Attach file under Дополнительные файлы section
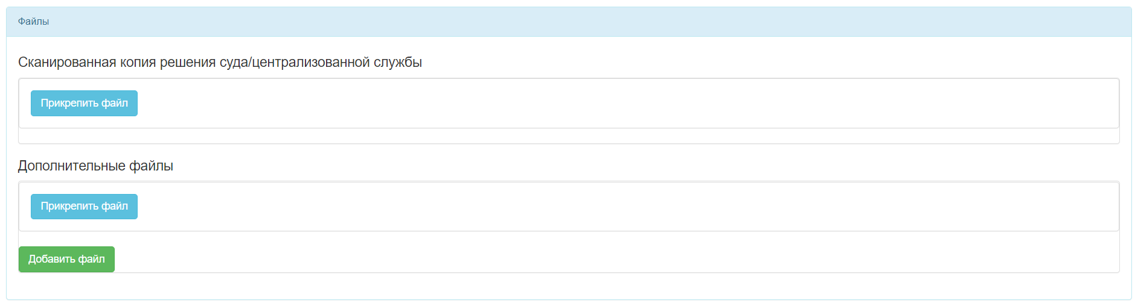 coord(84,206)
